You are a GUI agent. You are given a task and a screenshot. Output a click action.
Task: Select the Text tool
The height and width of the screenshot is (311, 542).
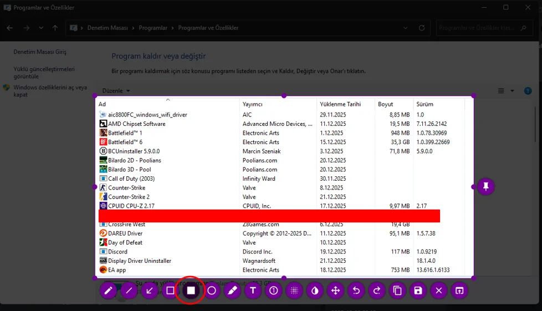click(x=253, y=290)
